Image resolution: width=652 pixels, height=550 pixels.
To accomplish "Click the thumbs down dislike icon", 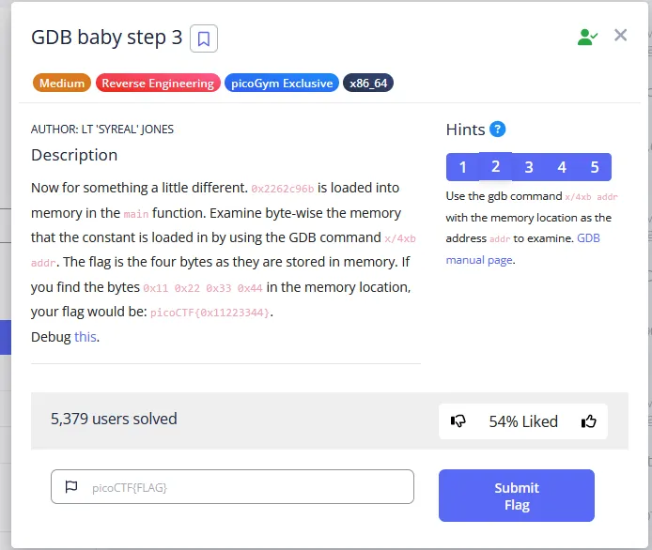I will [x=458, y=421].
